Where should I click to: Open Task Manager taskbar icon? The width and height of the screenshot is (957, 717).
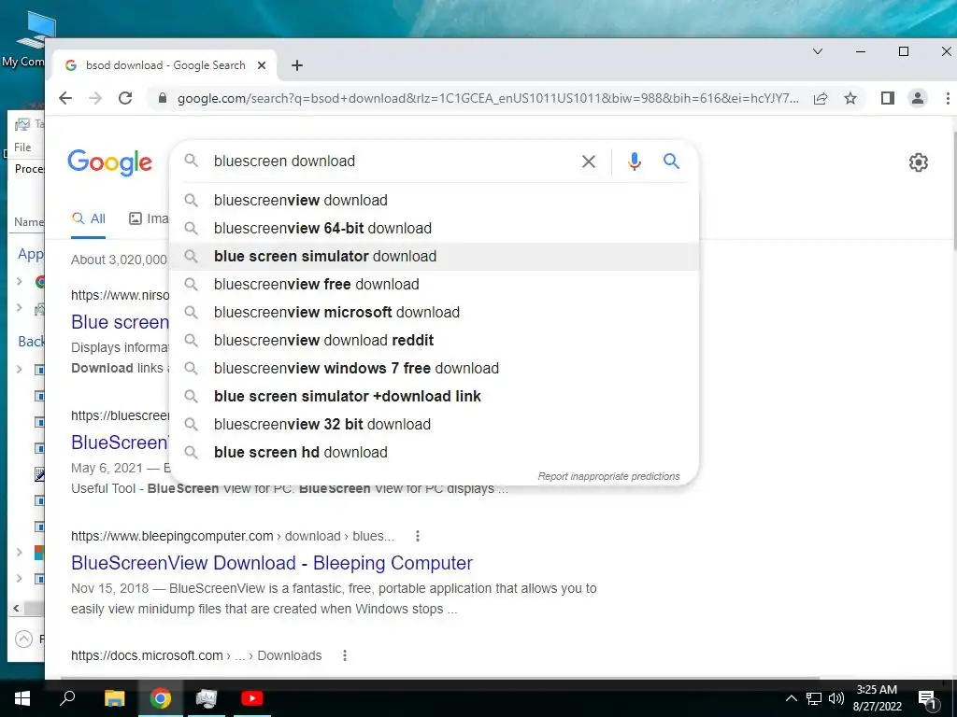207,698
